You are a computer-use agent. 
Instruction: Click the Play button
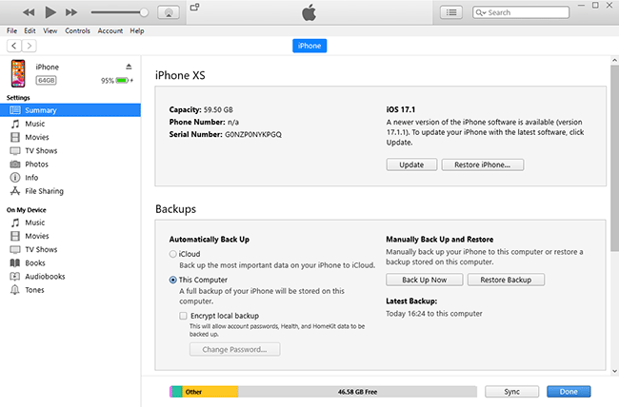[50, 12]
